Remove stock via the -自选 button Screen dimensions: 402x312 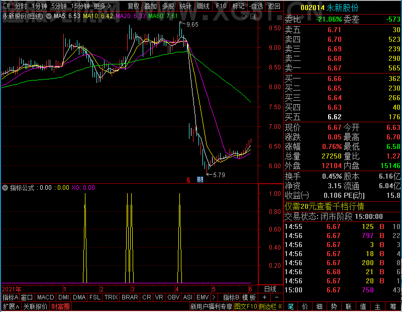[x=256, y=6]
